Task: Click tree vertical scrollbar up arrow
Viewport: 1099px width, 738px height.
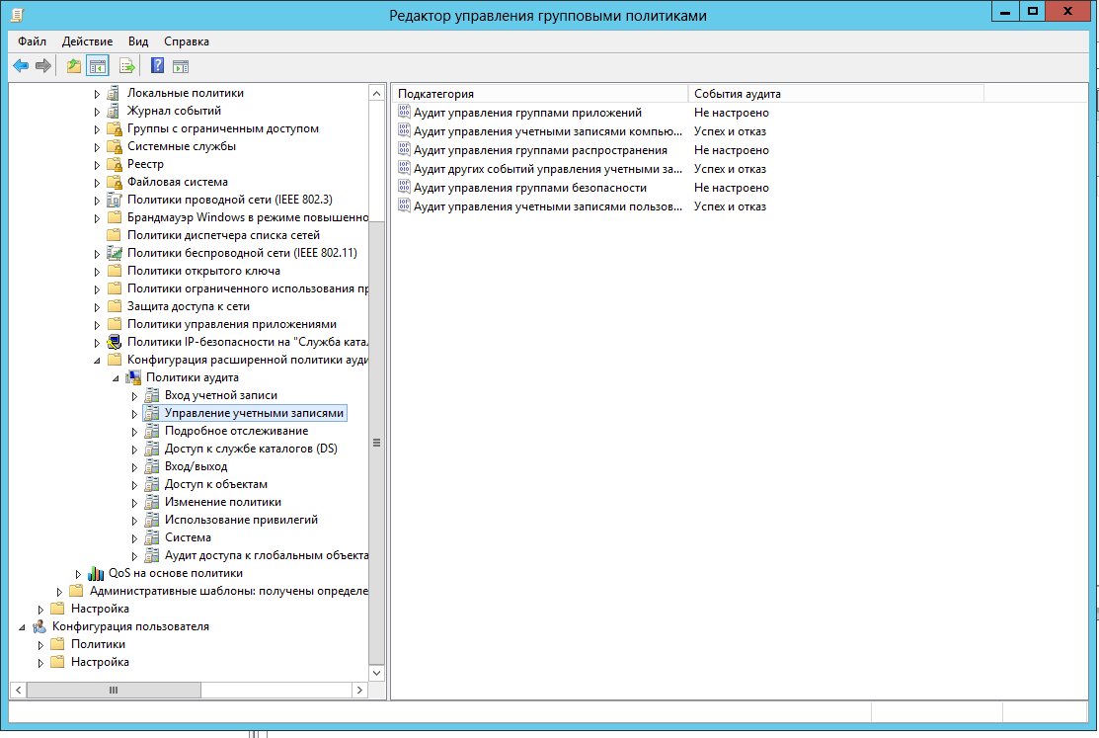Action: click(x=376, y=93)
